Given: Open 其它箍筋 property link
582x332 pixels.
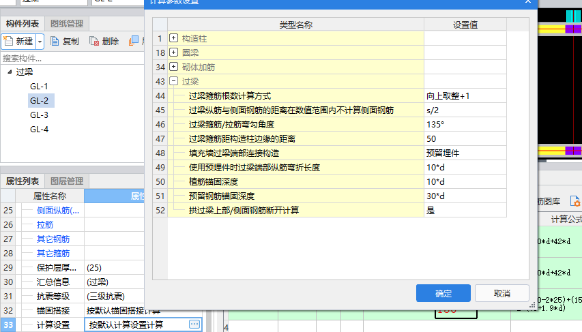Looking at the screenshot, I should click(53, 254).
